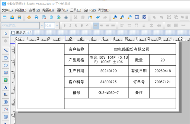Open the 绘图(D) menu
Image resolution: width=190 pixels, height=124 pixels.
(48, 10)
